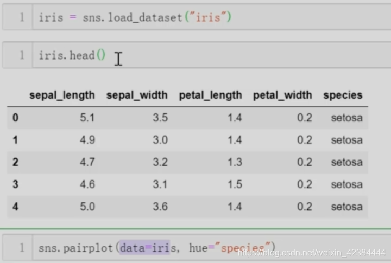Viewport: 391px width, 263px height.
Task: Click sepal_length value 5.1
Action: pyautogui.click(x=87, y=118)
